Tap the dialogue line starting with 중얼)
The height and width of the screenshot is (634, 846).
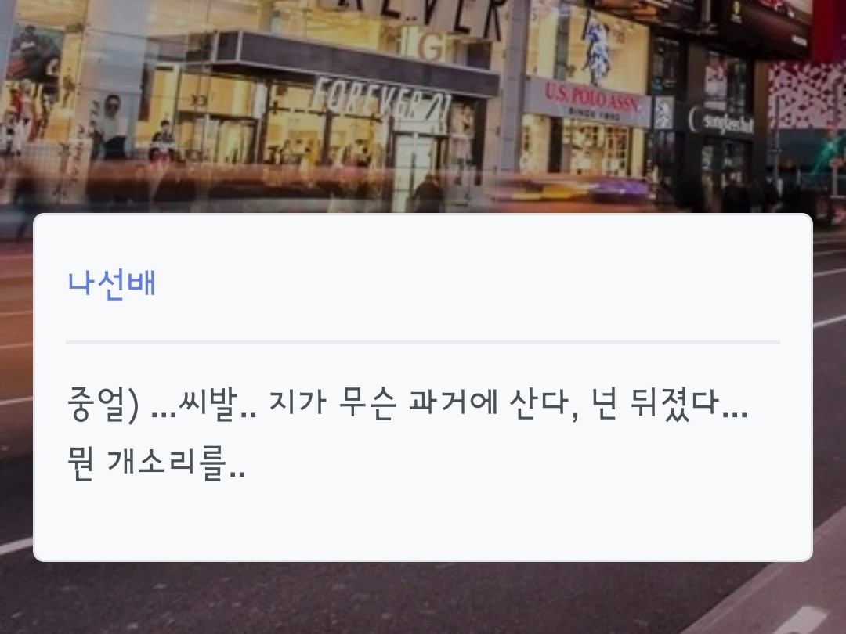pos(407,403)
